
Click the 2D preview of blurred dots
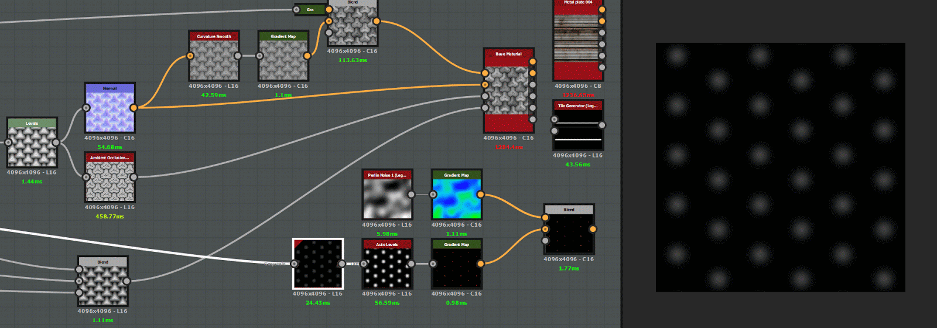tap(781, 168)
